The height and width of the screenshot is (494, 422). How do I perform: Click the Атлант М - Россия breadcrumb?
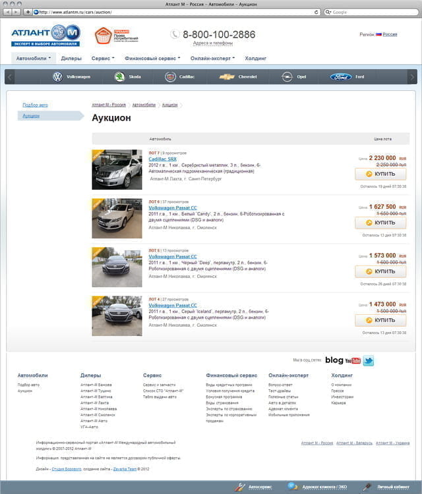point(109,105)
